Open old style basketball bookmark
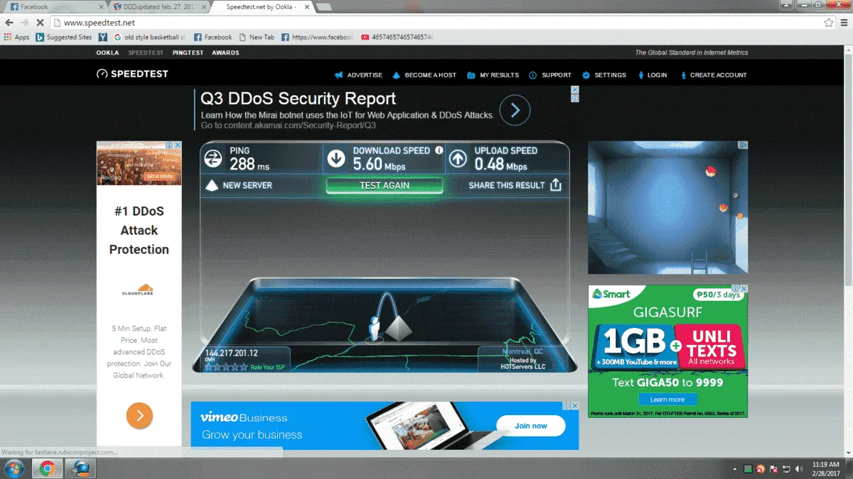The height and width of the screenshot is (479, 853). (x=149, y=37)
